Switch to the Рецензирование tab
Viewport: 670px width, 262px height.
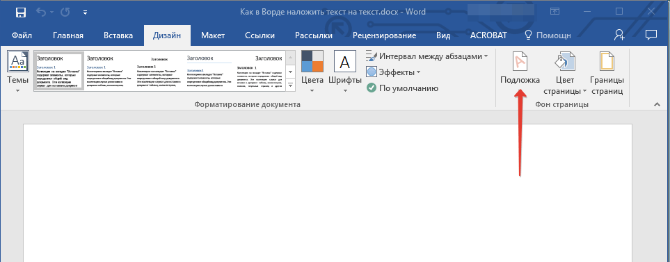click(384, 35)
